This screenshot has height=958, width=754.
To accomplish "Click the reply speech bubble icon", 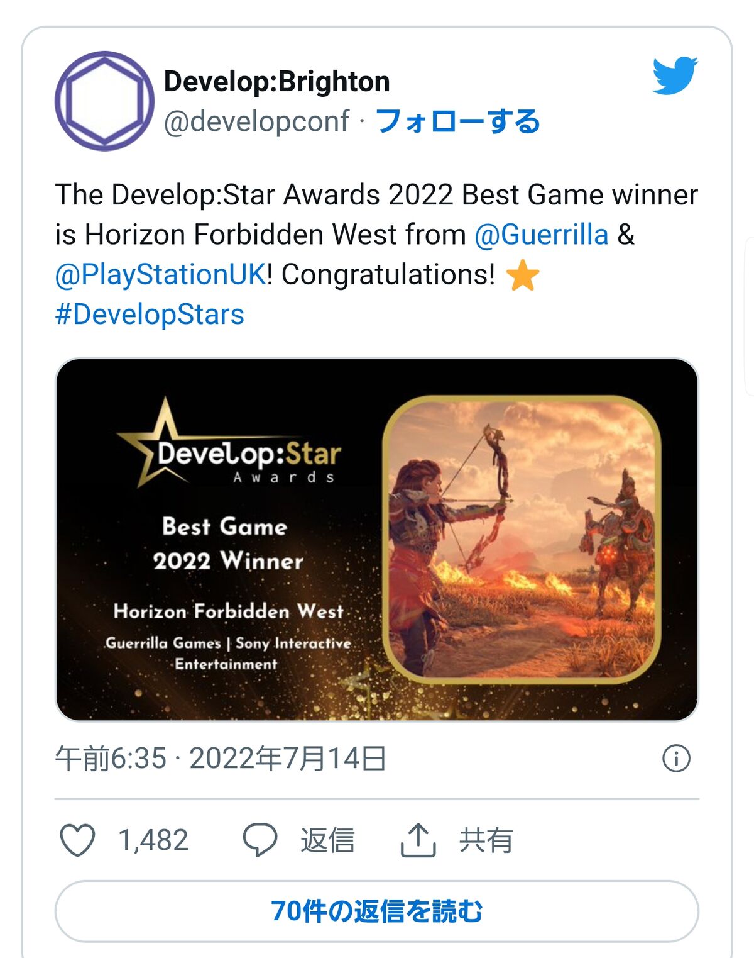I will point(260,840).
